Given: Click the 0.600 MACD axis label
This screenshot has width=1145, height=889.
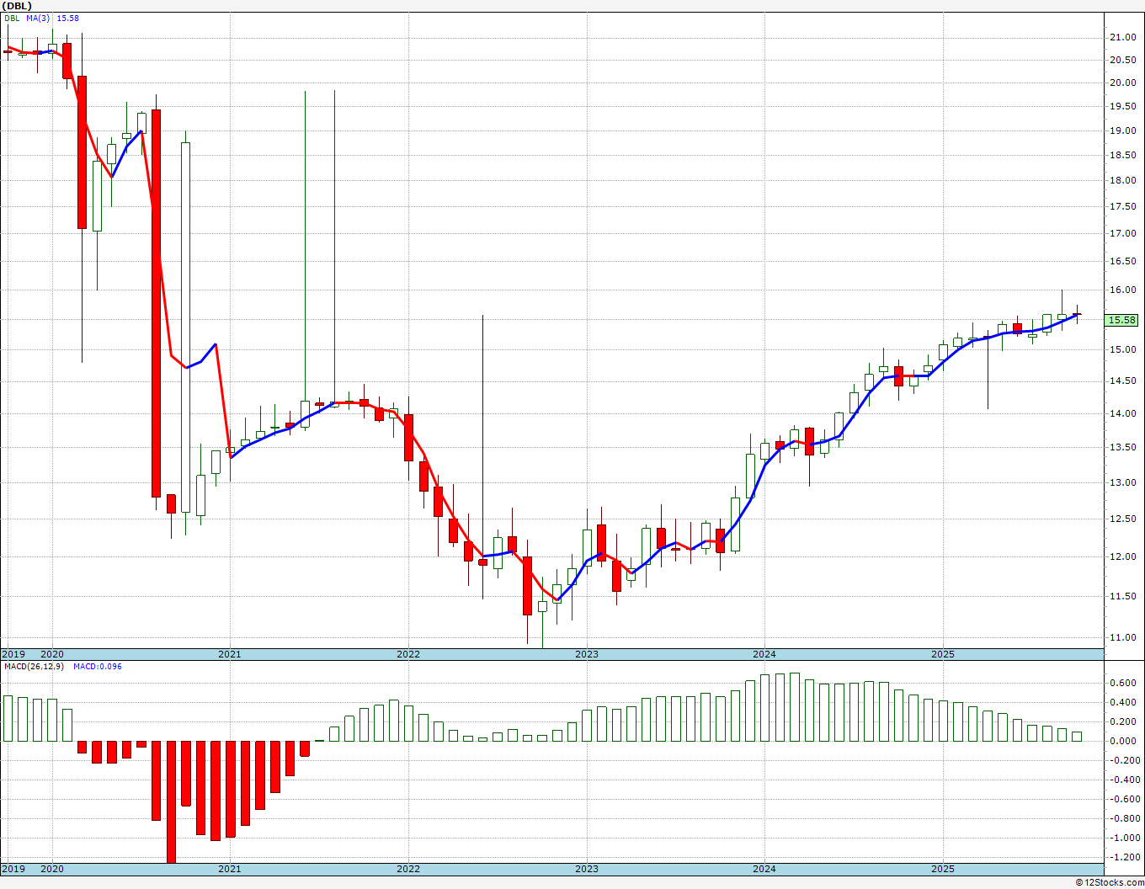Looking at the screenshot, I should point(1124,683).
